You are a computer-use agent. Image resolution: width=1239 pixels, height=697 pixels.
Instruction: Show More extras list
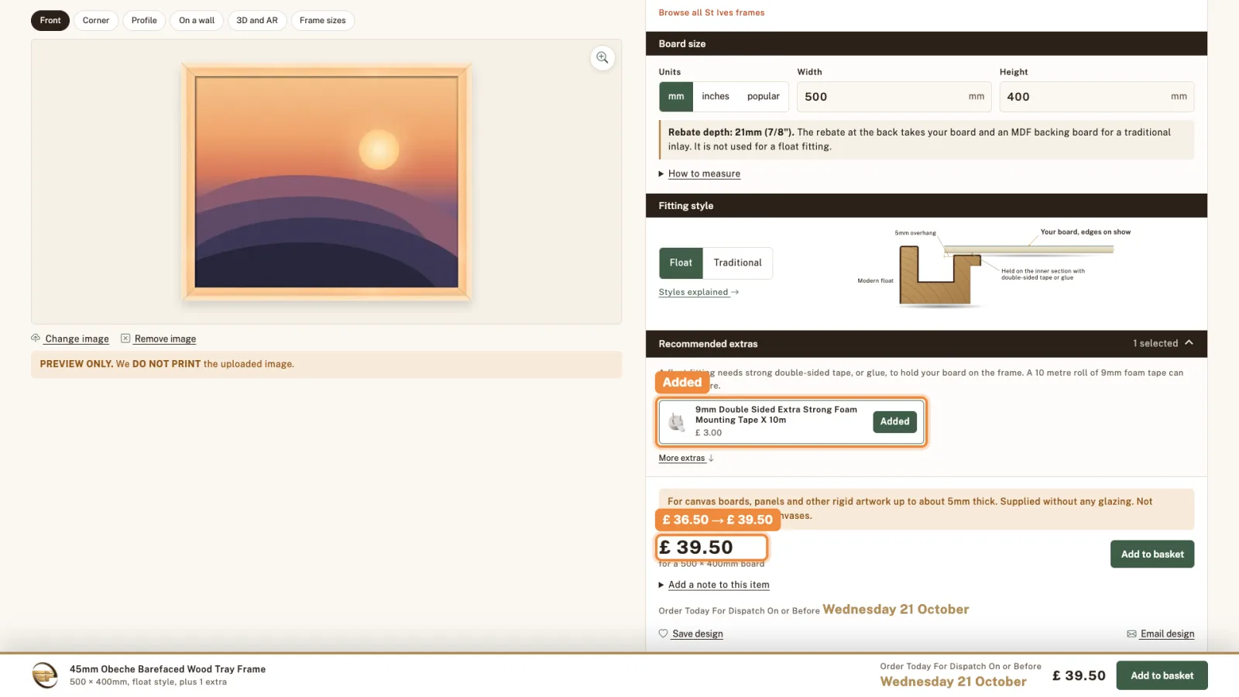coord(686,458)
